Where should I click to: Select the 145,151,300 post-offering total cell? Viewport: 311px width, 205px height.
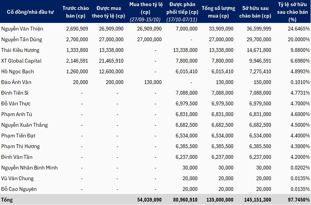[x=257, y=200]
